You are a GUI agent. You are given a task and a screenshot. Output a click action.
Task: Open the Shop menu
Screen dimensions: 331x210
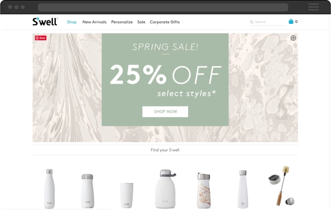tap(71, 22)
